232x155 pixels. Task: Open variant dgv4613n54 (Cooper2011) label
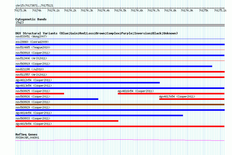[x=34, y=86]
